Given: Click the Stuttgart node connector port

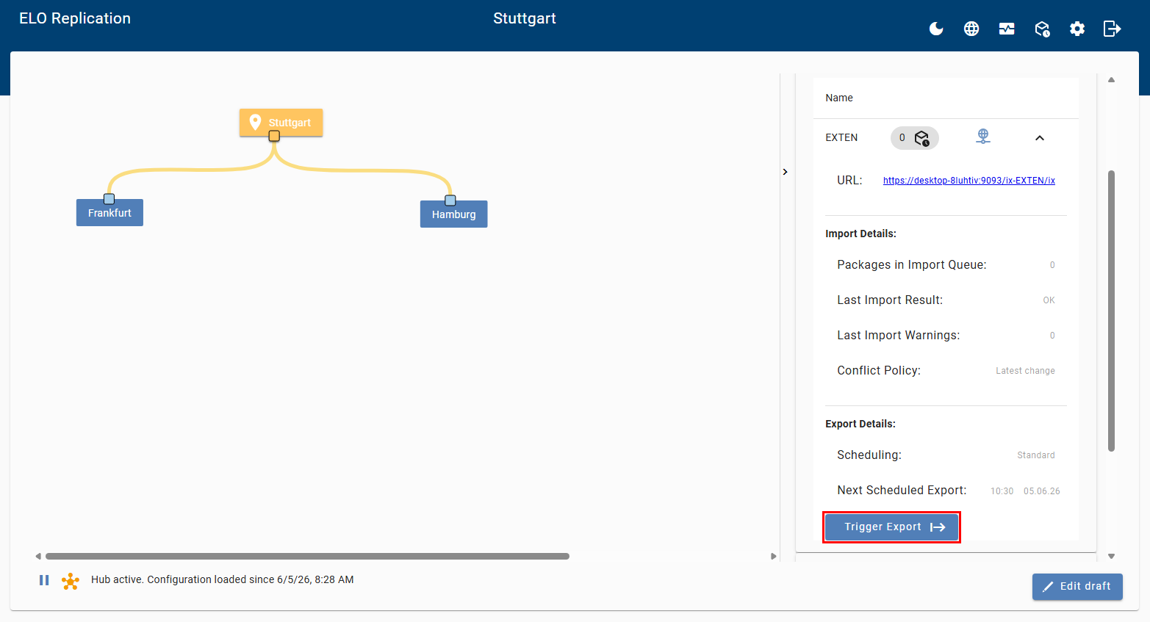Looking at the screenshot, I should 274,136.
